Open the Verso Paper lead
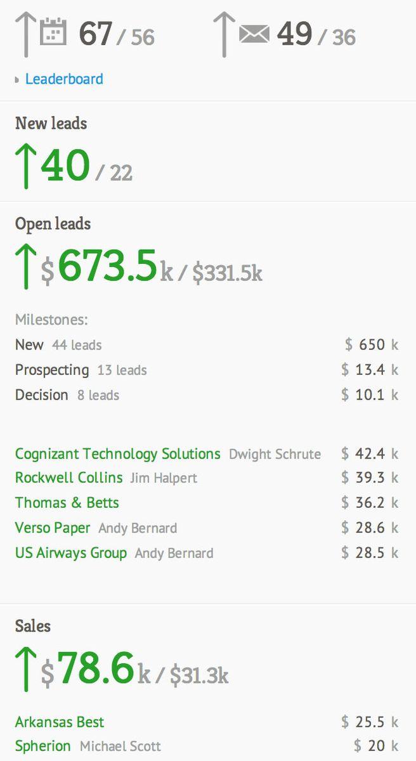 tap(53, 528)
